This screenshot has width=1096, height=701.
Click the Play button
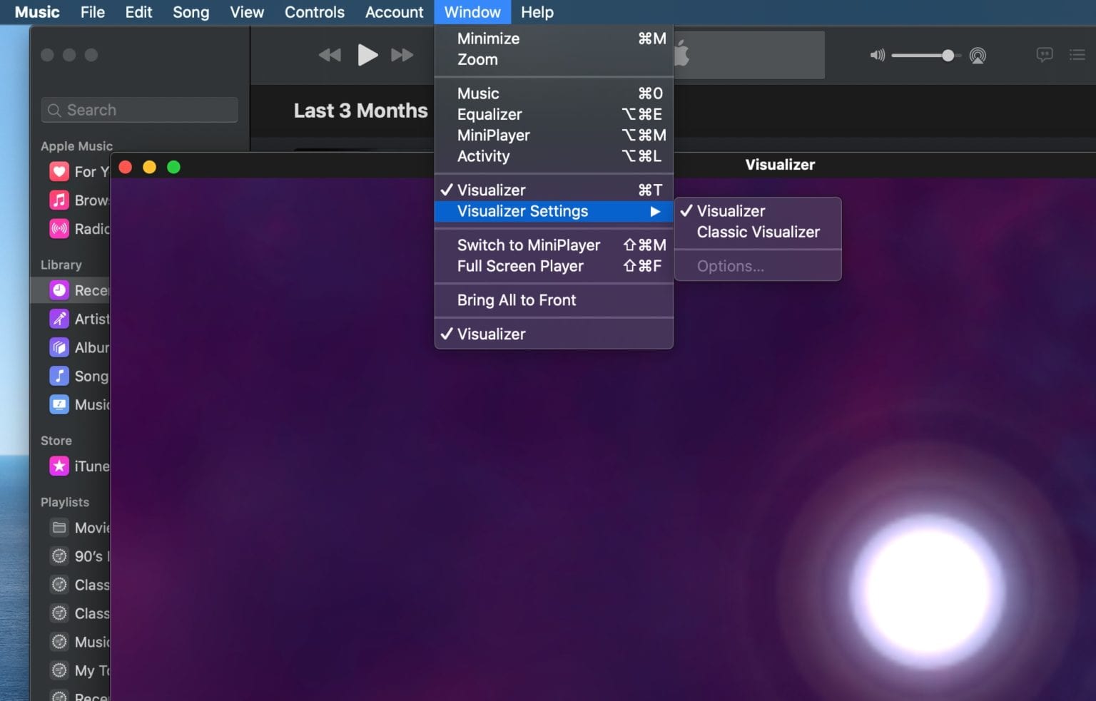click(367, 54)
